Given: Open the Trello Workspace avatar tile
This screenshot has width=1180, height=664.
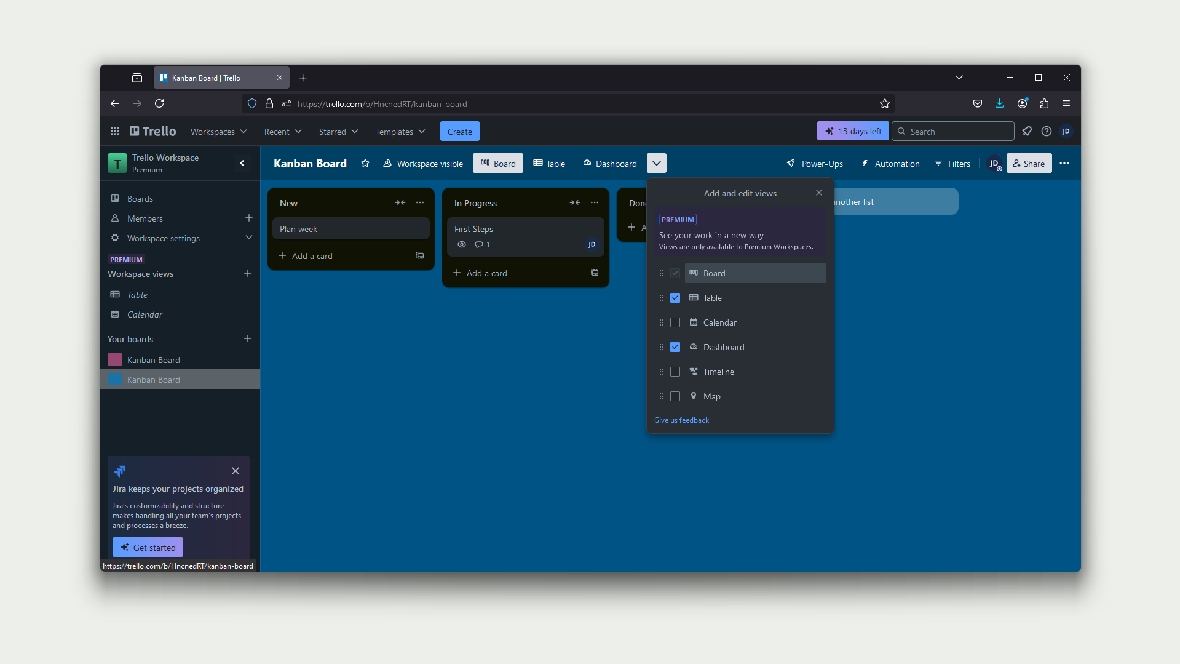Looking at the screenshot, I should [x=117, y=163].
